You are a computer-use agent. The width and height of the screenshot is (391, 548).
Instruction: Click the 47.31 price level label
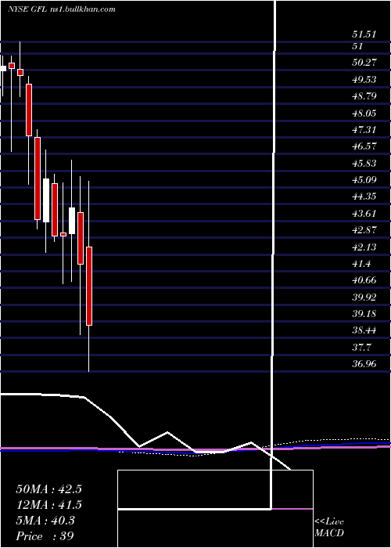(365, 130)
